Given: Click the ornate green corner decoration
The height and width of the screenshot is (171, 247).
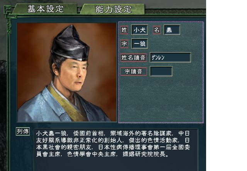Looking at the screenshot, I should pyautogui.click(x=9, y=19).
